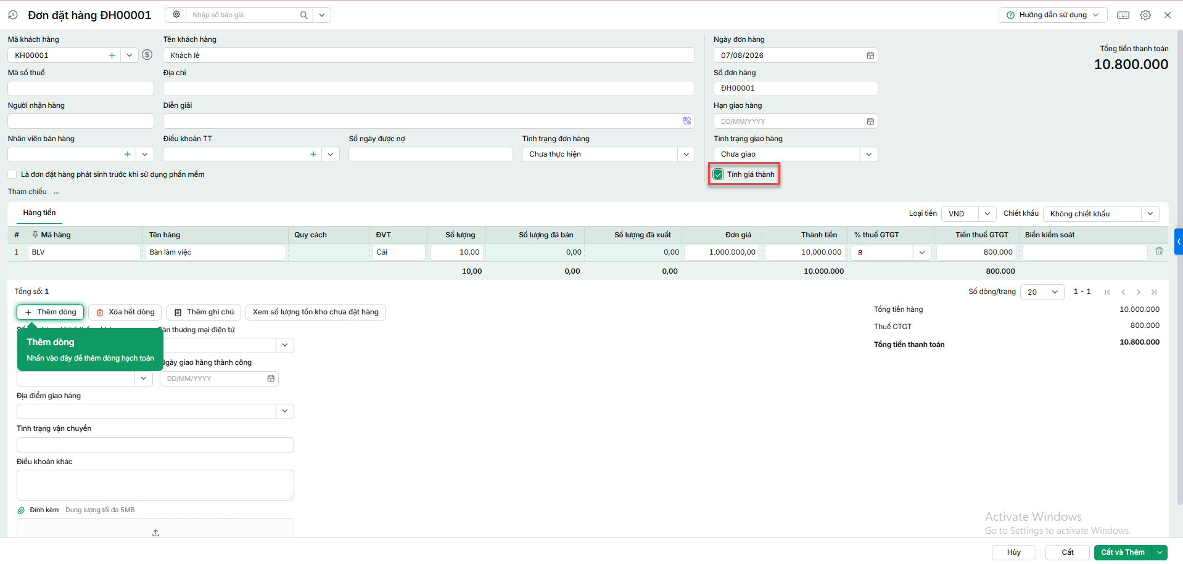Open quotation search settings gear
The width and height of the screenshot is (1183, 564).
click(176, 15)
